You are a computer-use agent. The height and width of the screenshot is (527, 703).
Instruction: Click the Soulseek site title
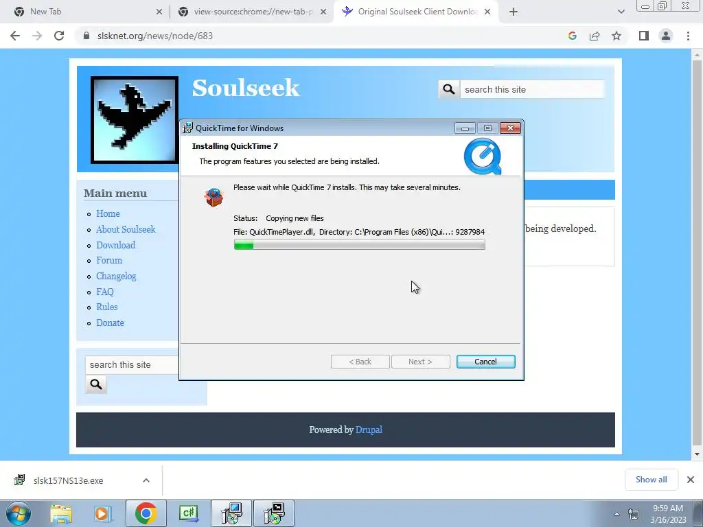click(x=246, y=88)
